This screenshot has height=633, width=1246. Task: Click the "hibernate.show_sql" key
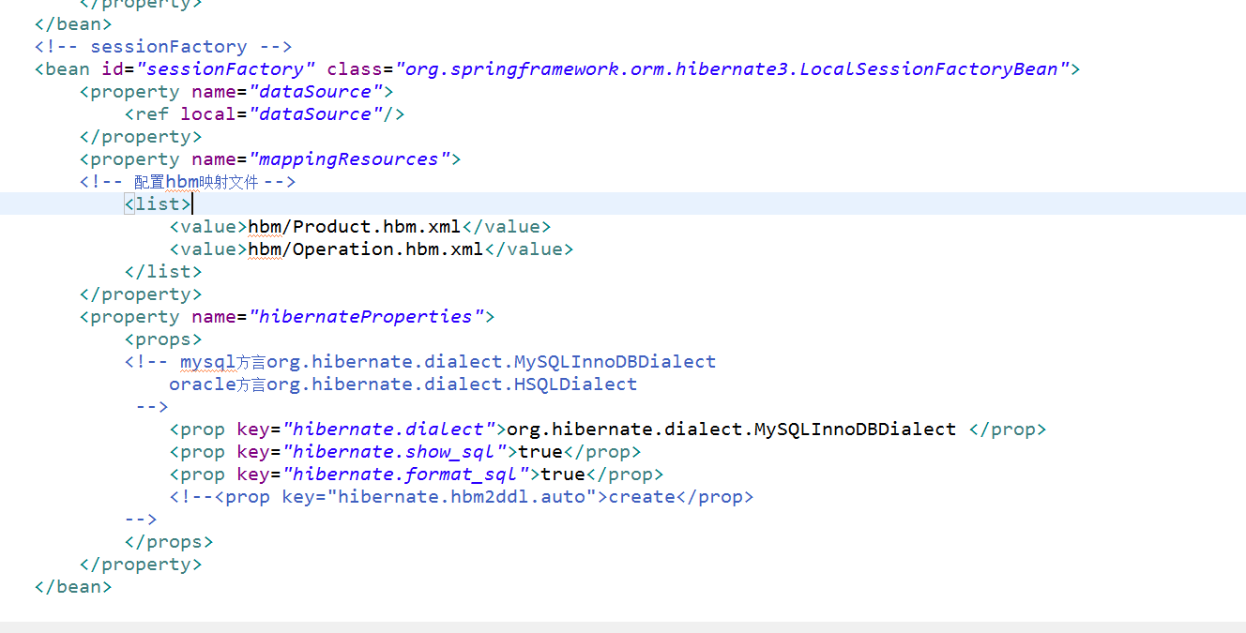click(400, 451)
